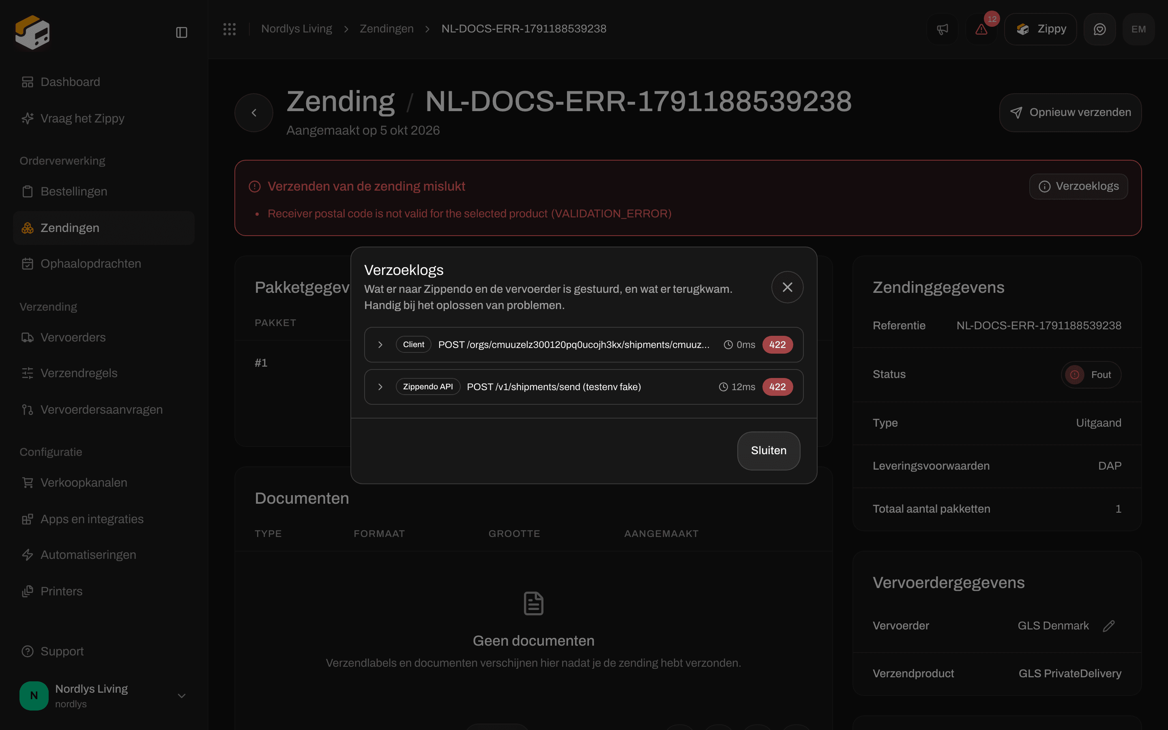The width and height of the screenshot is (1168, 730).
Task: Click the Uitgaand type value
Action: tap(1099, 423)
